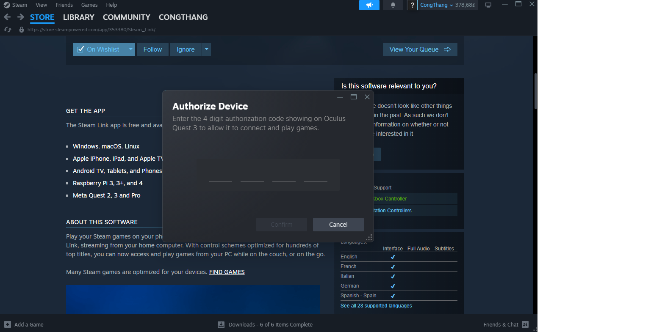
Task: Open the Friends & Chat icon
Action: tap(525, 324)
